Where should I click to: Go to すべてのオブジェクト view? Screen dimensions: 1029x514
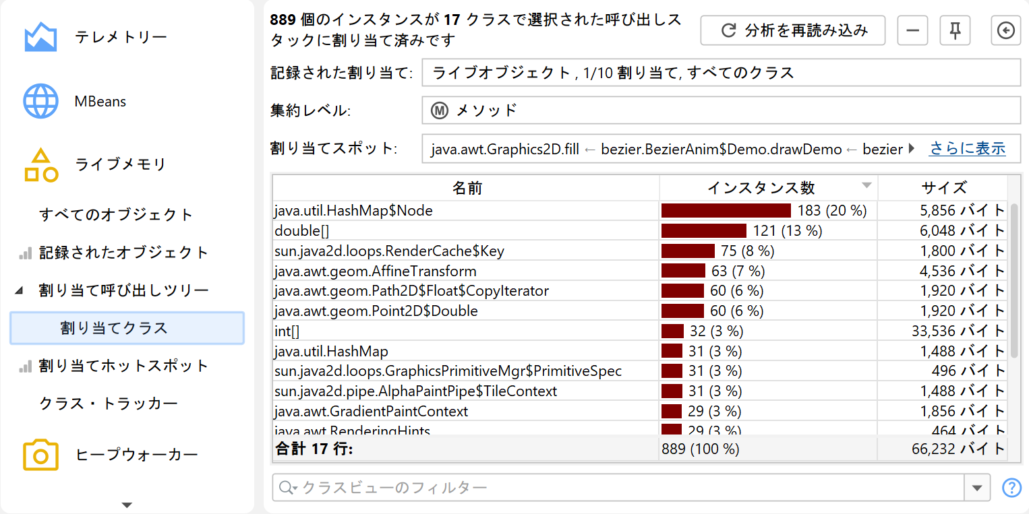pos(116,215)
